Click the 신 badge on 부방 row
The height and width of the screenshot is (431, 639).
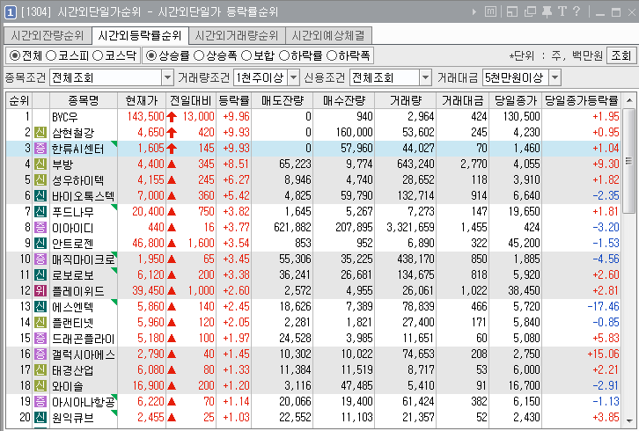tap(40, 164)
